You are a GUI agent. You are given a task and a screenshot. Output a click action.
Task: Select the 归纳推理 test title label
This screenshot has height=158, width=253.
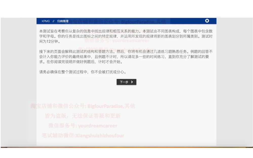(x=63, y=21)
